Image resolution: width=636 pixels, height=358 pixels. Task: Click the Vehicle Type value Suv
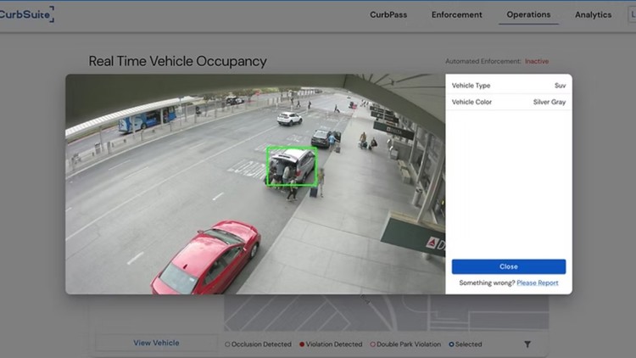561,86
